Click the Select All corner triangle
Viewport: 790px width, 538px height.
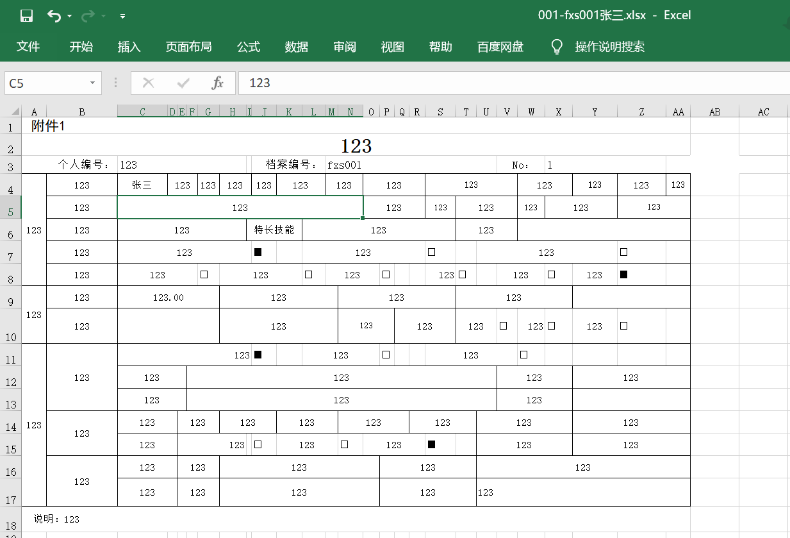(13, 112)
